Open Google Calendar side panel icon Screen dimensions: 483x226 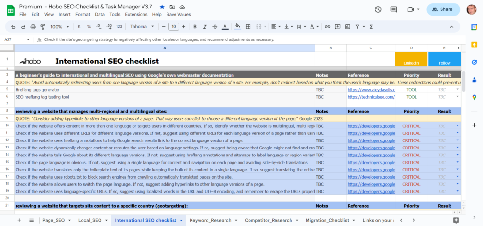(x=474, y=27)
